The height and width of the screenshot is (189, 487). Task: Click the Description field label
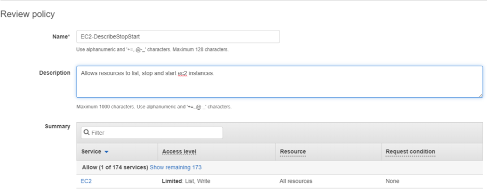coord(54,73)
